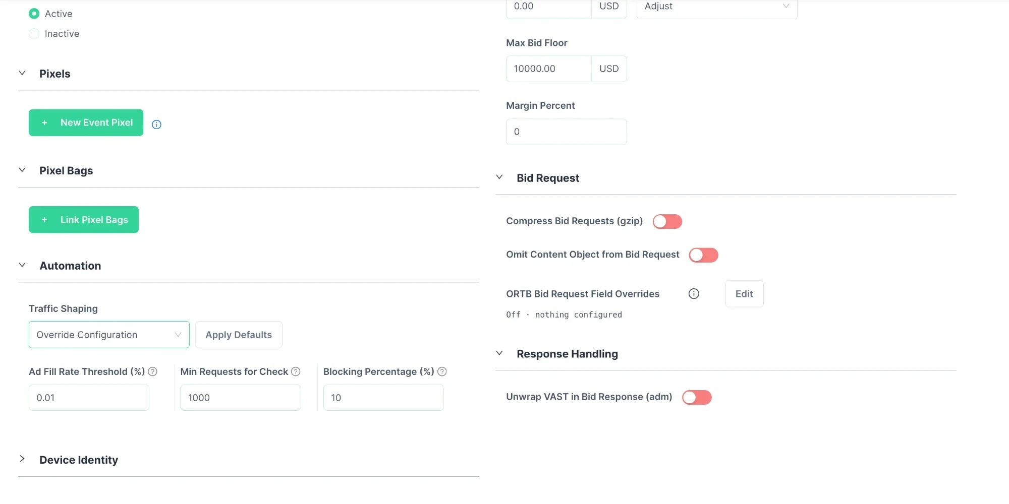1009x504 pixels.
Task: Collapse the Bid Request section
Action: tap(499, 177)
